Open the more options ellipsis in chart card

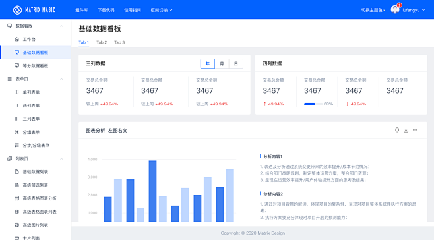pos(415,130)
